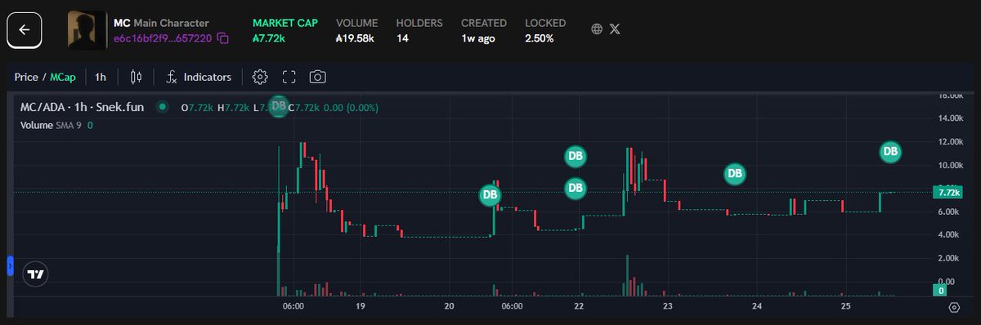This screenshot has width=981, height=325.
Task: Open the chart axis settings gear
Action: point(954,307)
